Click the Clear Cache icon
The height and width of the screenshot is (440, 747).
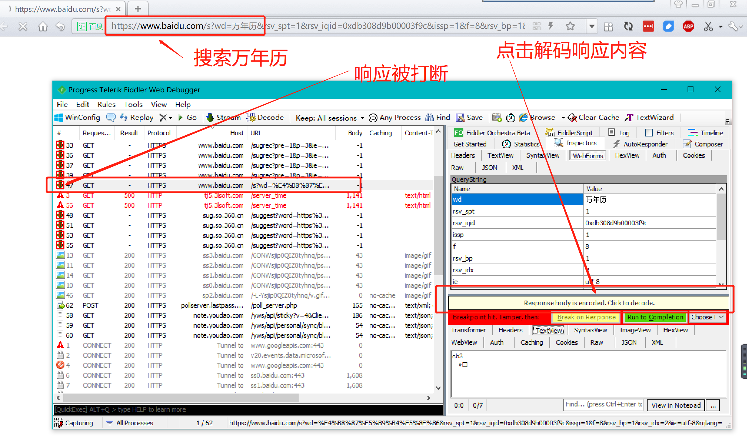572,118
